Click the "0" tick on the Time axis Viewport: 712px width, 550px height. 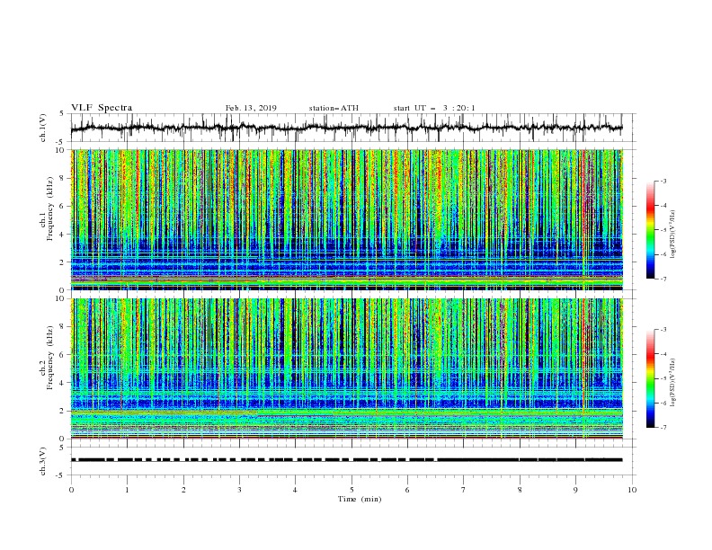pos(71,490)
